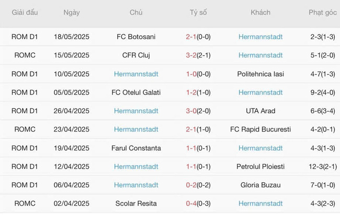Click FC Otelul Galati team name
The width and height of the screenshot is (340, 215).
point(136,92)
